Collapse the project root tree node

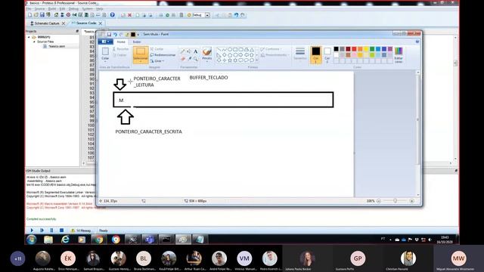(x=29, y=37)
